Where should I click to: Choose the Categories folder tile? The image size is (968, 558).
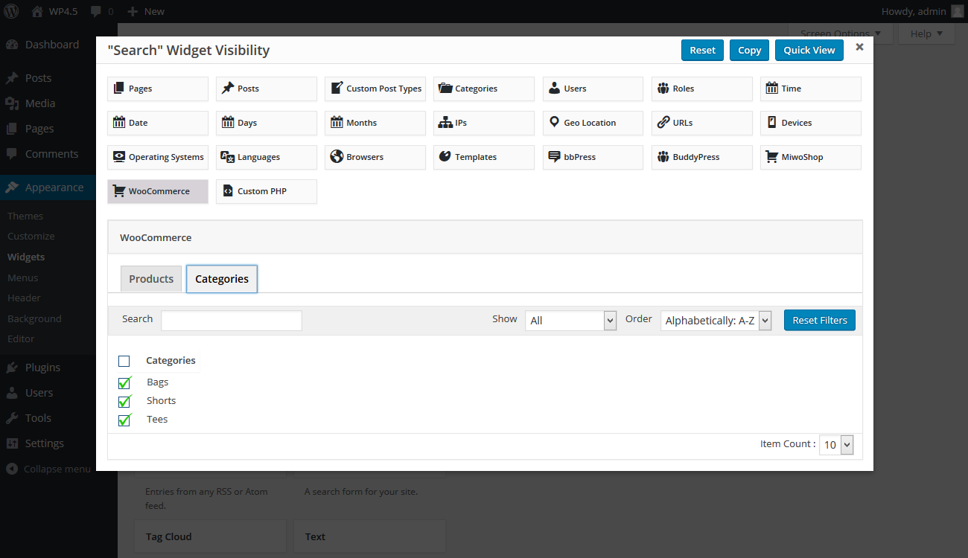tap(484, 89)
